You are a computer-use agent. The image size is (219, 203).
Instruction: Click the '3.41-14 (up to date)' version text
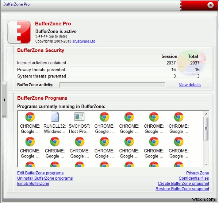tap(51, 36)
